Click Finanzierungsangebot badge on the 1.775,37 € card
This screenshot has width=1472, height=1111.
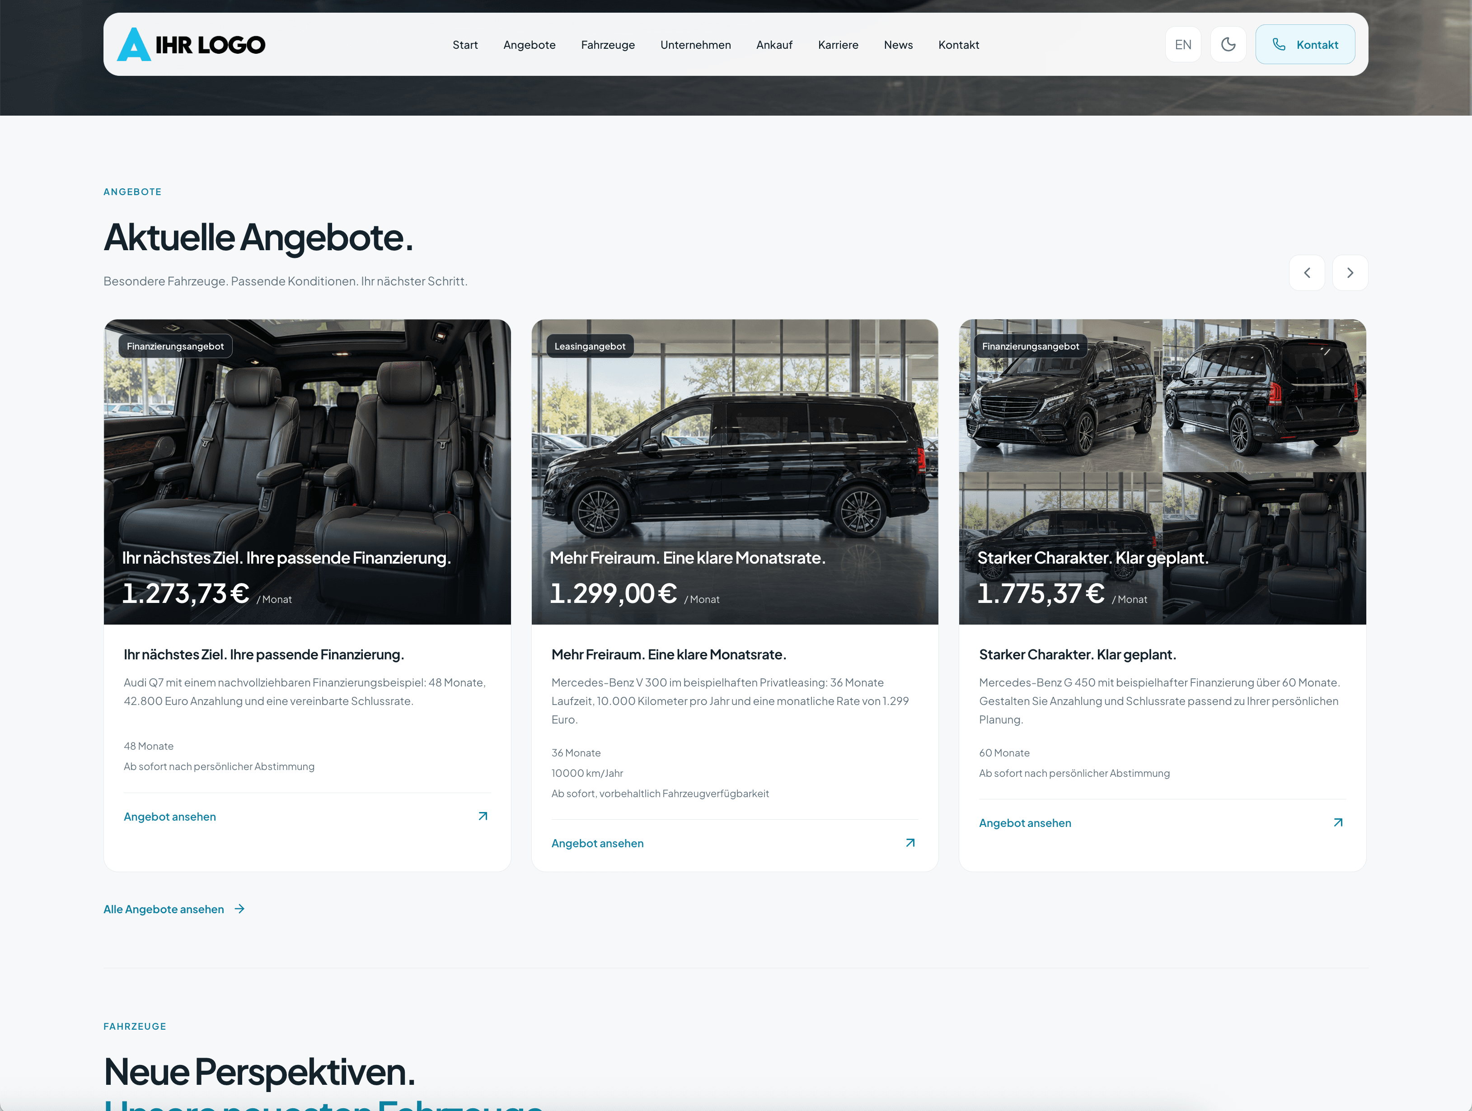(x=1030, y=346)
